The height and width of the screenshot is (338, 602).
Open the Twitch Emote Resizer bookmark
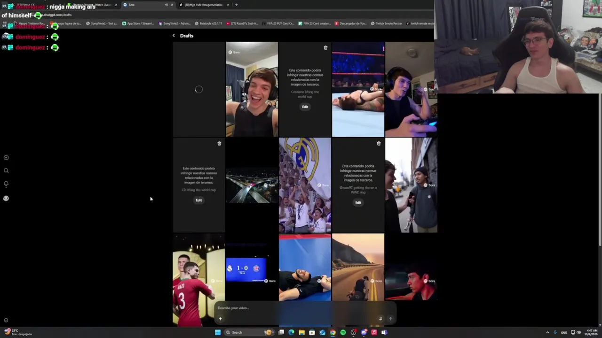point(386,23)
